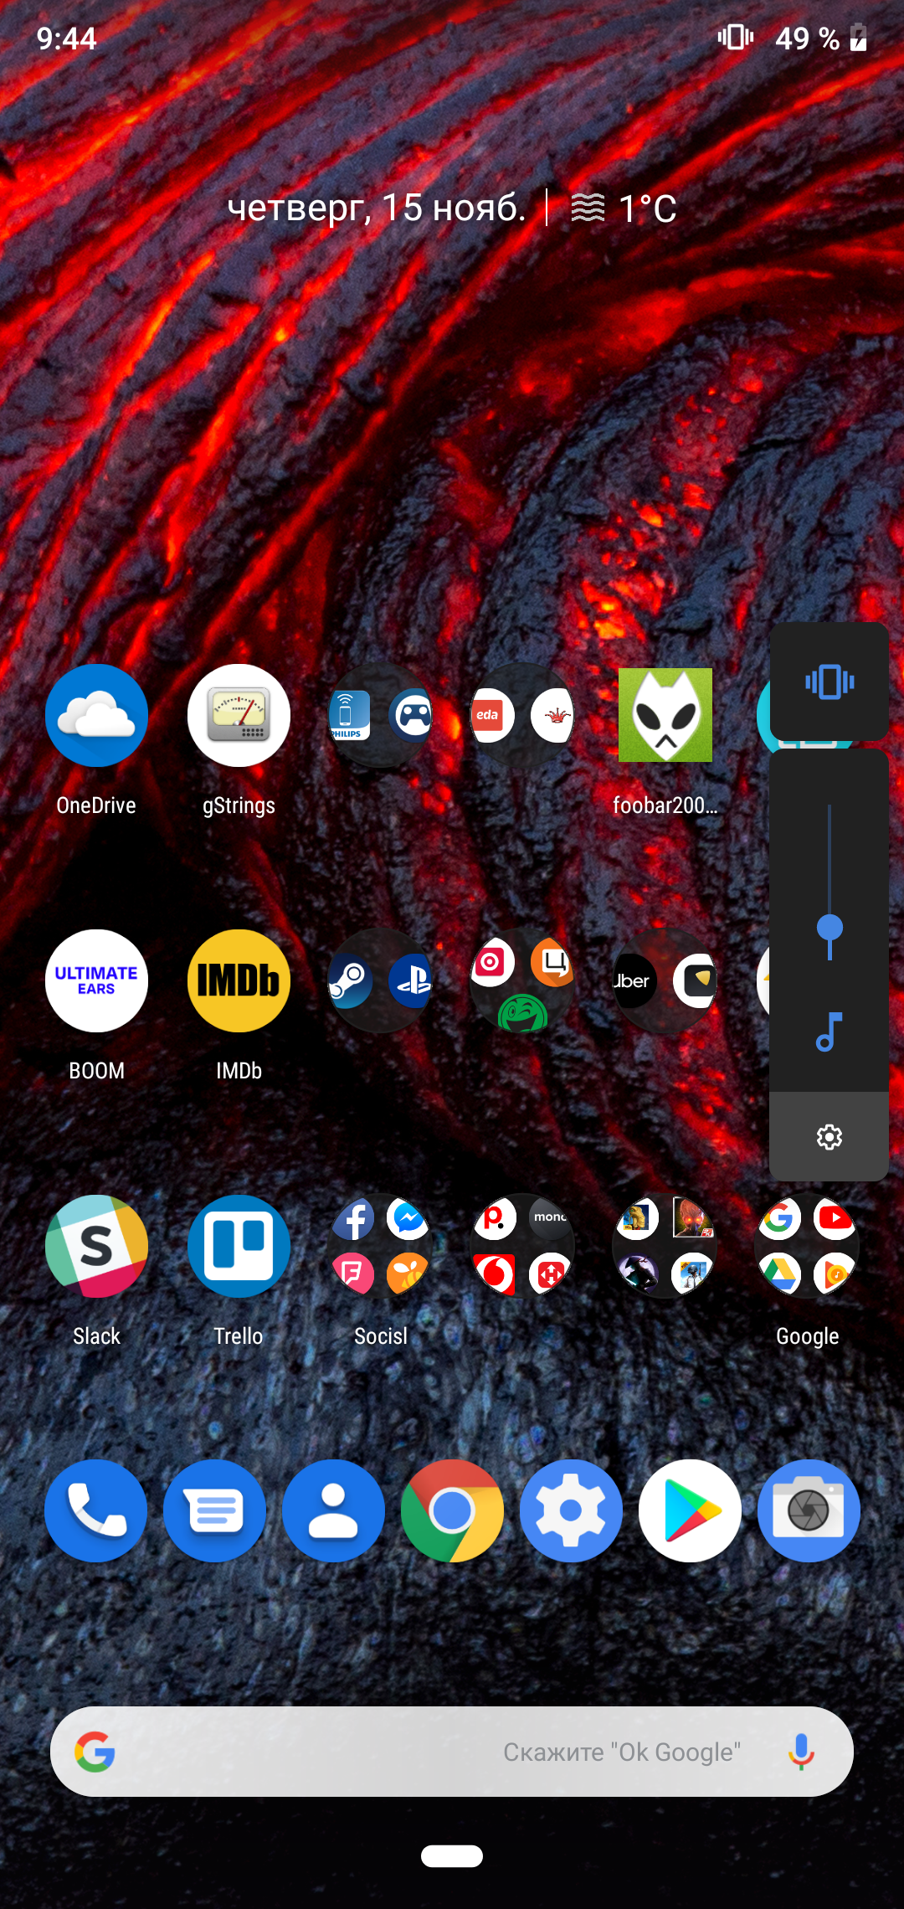This screenshot has height=1909, width=904.
Task: Open volume settings gear
Action: point(830,1137)
